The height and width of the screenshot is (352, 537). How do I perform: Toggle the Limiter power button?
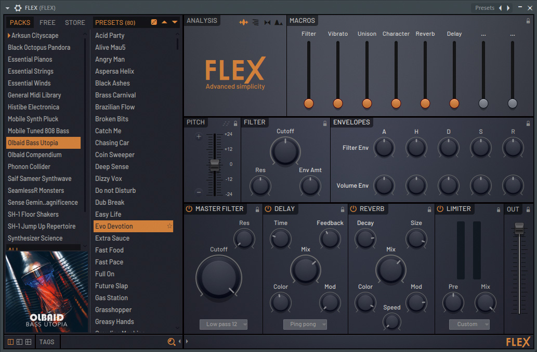tap(440, 208)
